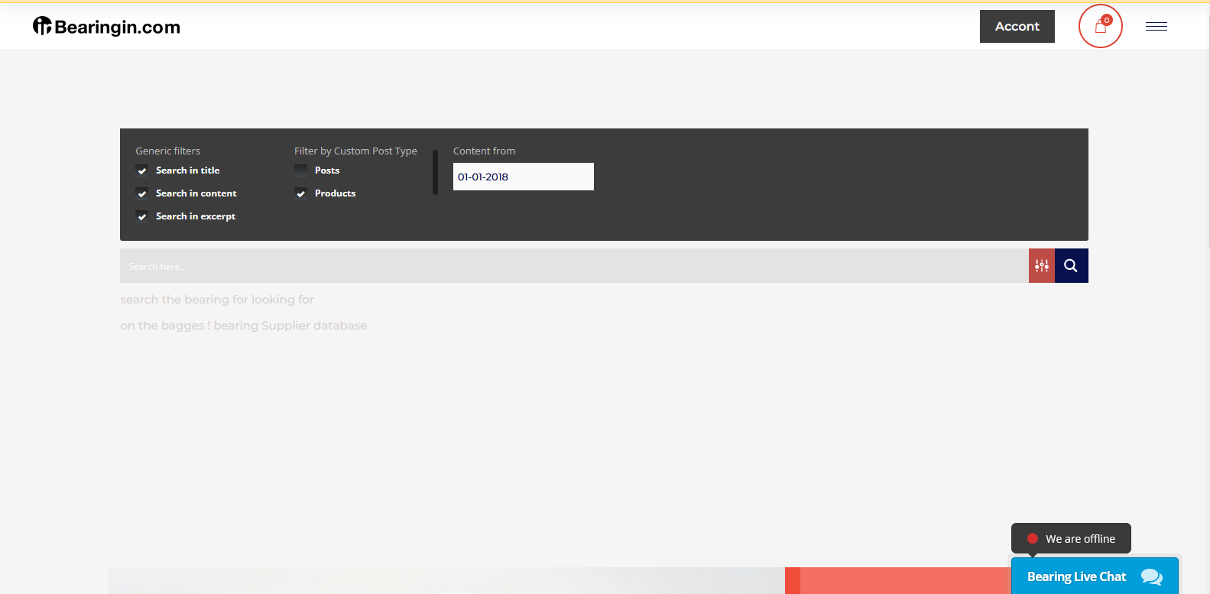Screen dimensions: 1210x594
Task: Click the red banner at page bottom
Action: pos(902,581)
